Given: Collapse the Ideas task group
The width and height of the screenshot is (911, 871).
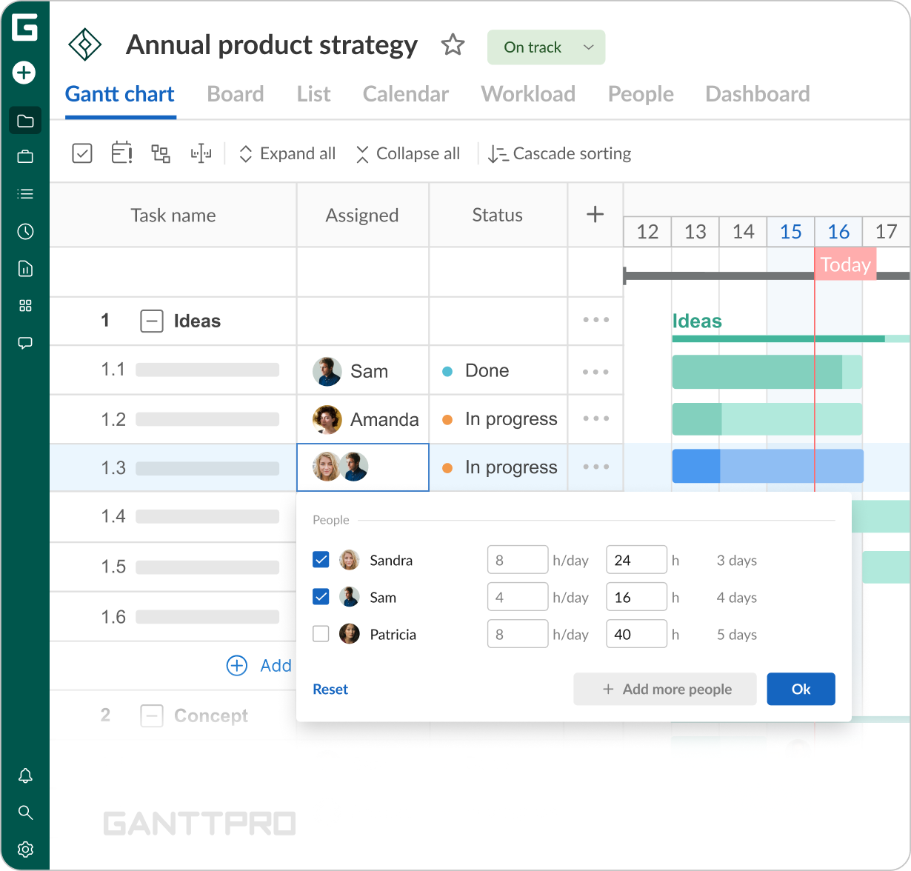Looking at the screenshot, I should pyautogui.click(x=152, y=321).
